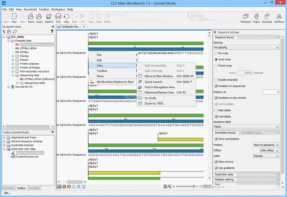Select the Fixed wrap radio button
The height and width of the screenshot is (197, 287).
[x=216, y=66]
